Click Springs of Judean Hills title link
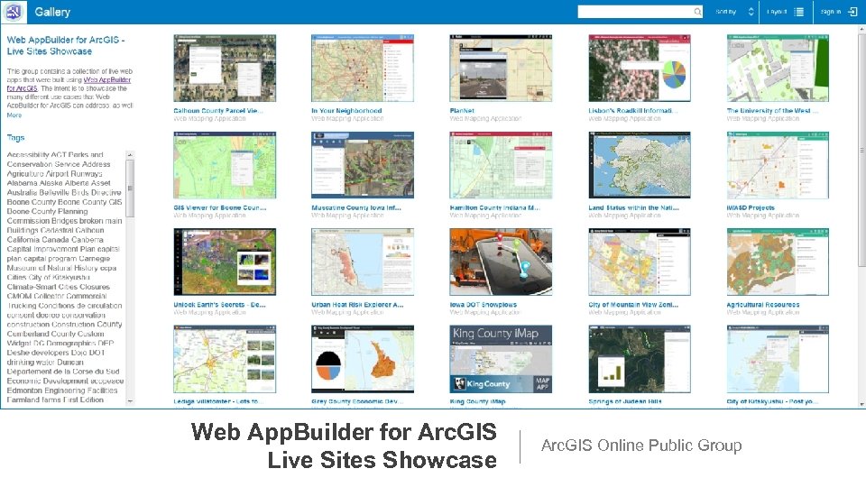This screenshot has width=866, height=487. [625, 401]
